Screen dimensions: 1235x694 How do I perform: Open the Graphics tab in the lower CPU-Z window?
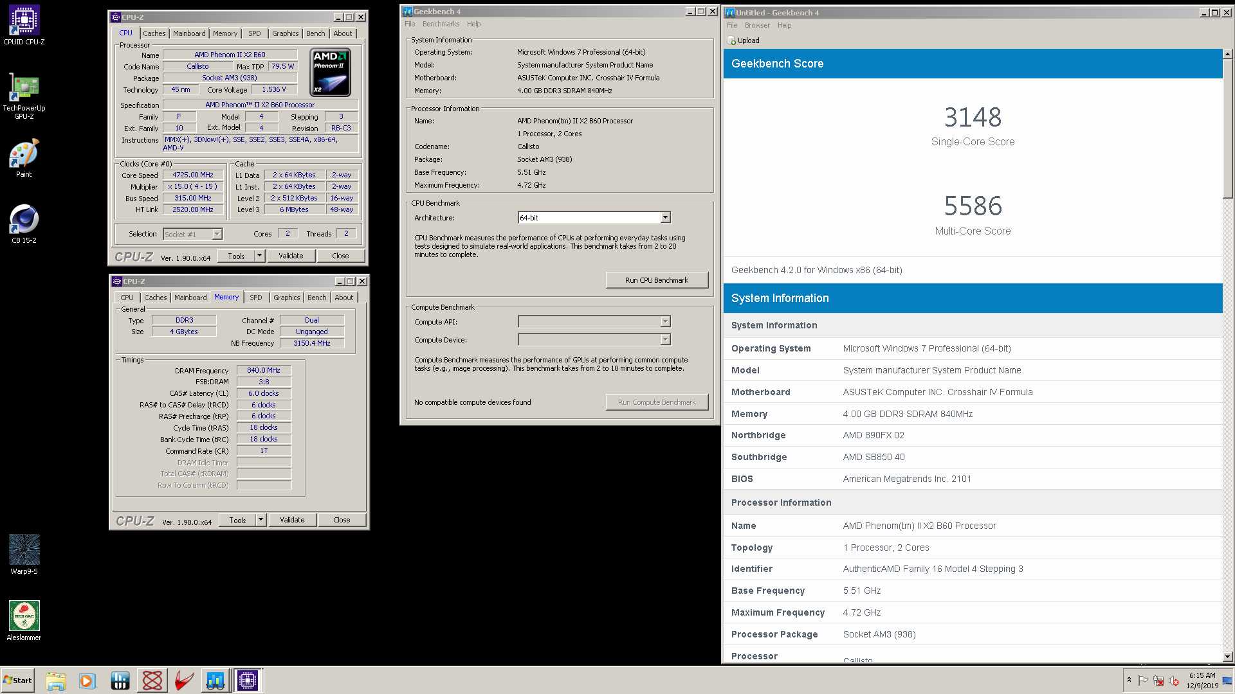[x=286, y=298]
